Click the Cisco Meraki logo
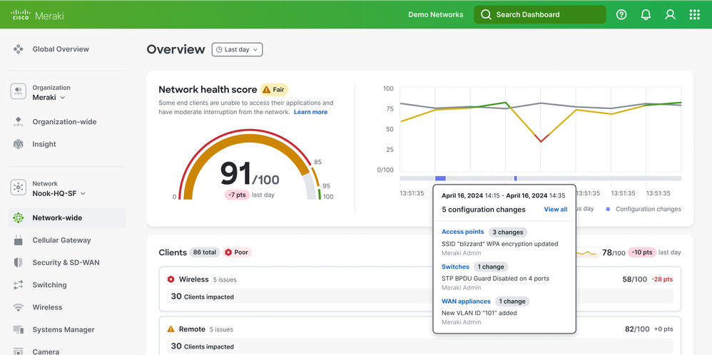 pos(39,14)
